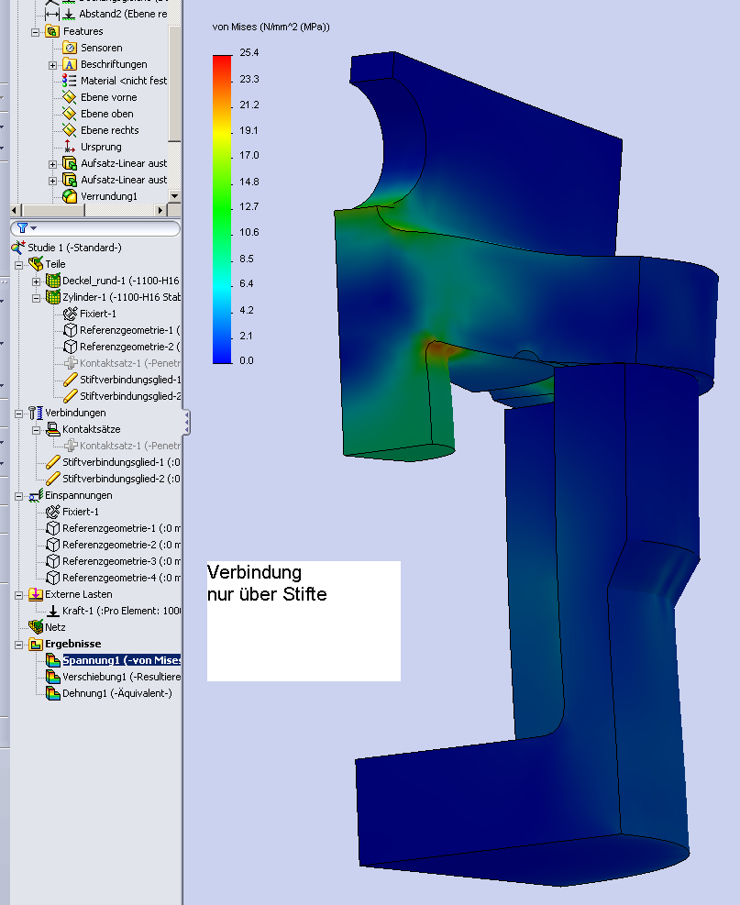Select the Verbindung nur über Stifte annotation
Screen dimensions: 740x905
pyautogui.click(x=304, y=621)
